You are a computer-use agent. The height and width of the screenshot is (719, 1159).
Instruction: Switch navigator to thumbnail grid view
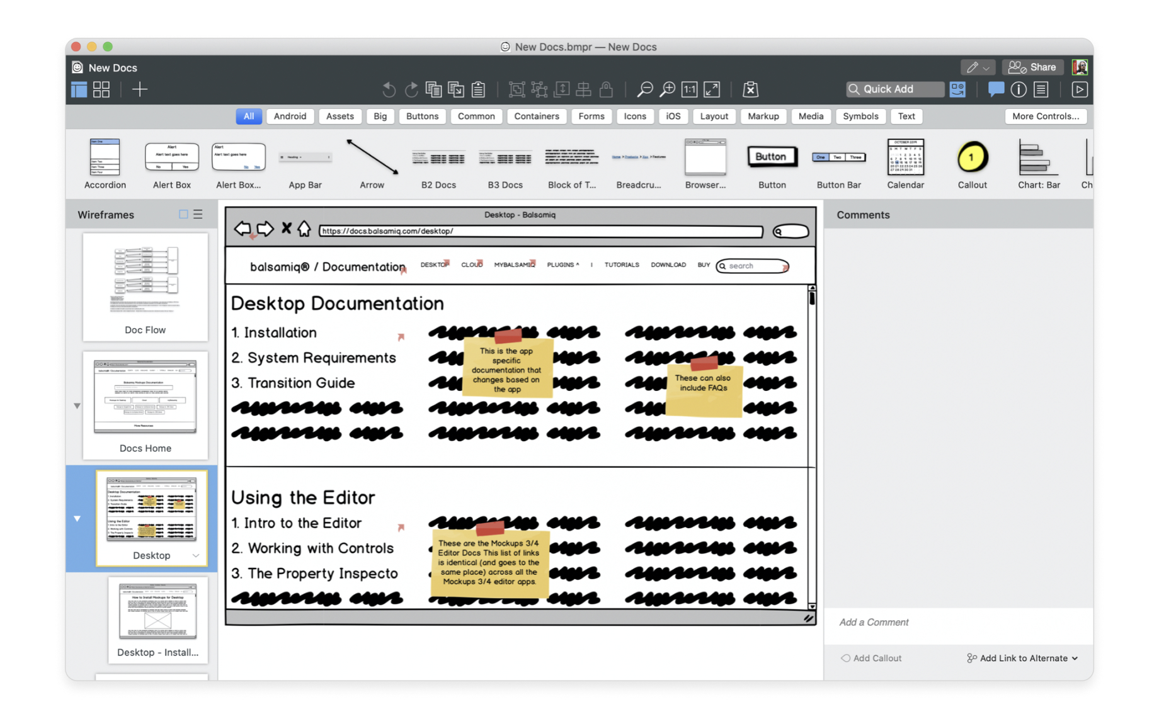point(101,89)
